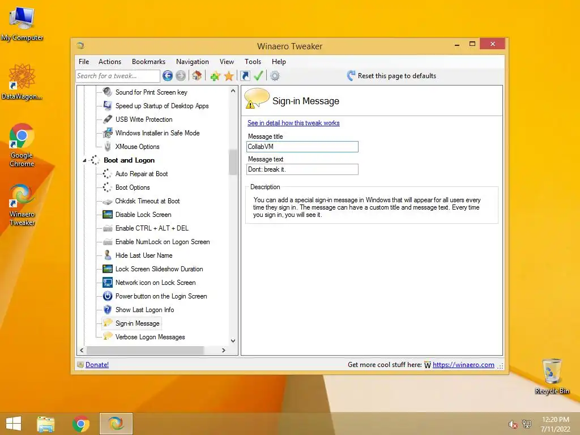Screen dimensions: 580x435
Task: Select USB Write Protection tweak
Action: click(144, 120)
